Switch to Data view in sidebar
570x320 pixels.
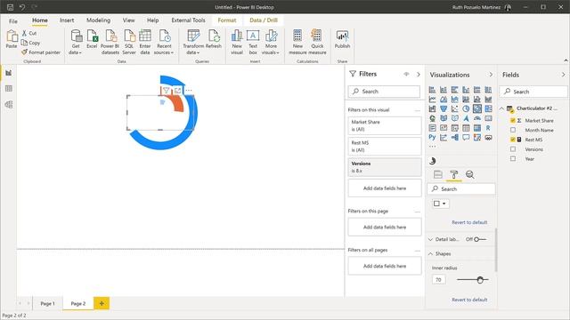(9, 89)
